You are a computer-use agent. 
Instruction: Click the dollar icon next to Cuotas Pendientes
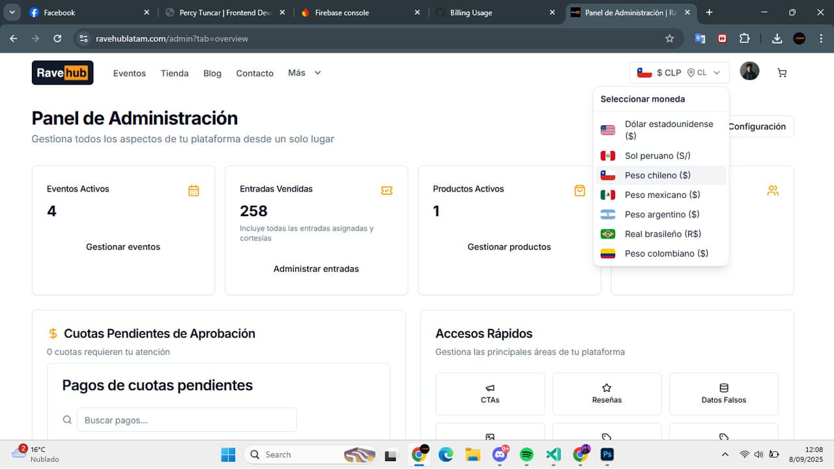pyautogui.click(x=53, y=333)
